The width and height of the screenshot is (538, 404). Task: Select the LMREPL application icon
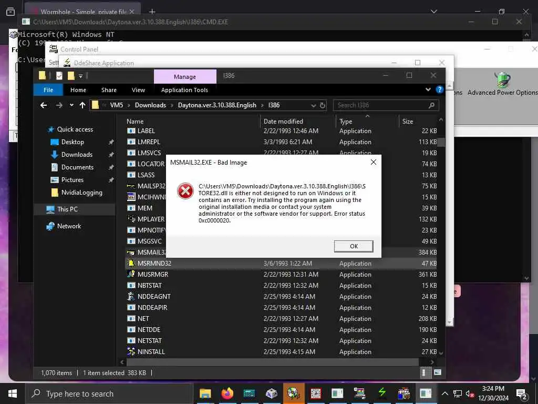[x=131, y=142]
